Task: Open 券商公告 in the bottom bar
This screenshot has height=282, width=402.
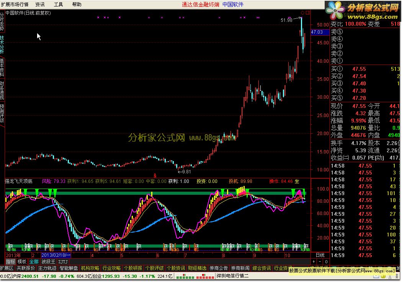Action: pyautogui.click(x=219, y=268)
